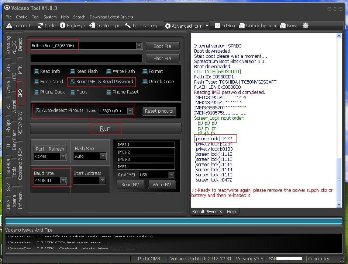Uncheck Read IMEI & Read Password
This screenshot has height=264, width=348.
(73, 82)
